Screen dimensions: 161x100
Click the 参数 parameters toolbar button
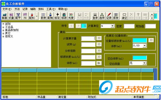tap(86, 16)
